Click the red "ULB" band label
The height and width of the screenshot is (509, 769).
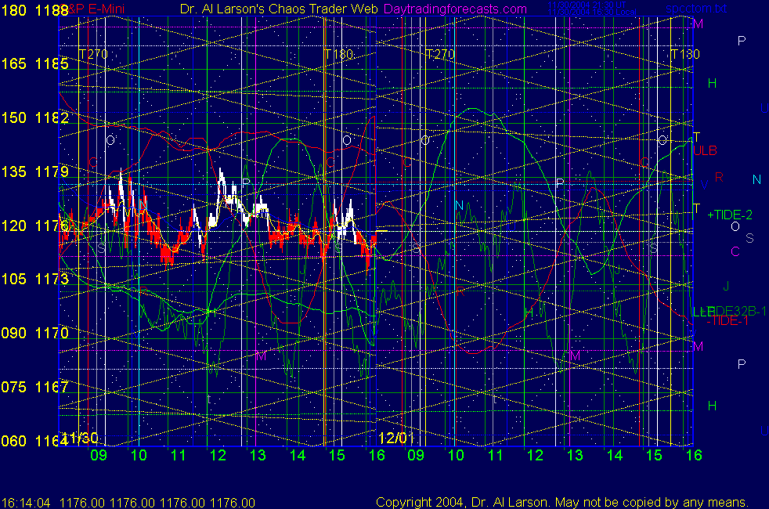[x=706, y=150]
